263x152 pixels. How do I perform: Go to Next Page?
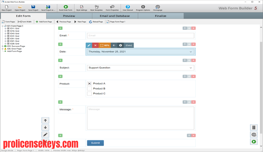[80, 22]
